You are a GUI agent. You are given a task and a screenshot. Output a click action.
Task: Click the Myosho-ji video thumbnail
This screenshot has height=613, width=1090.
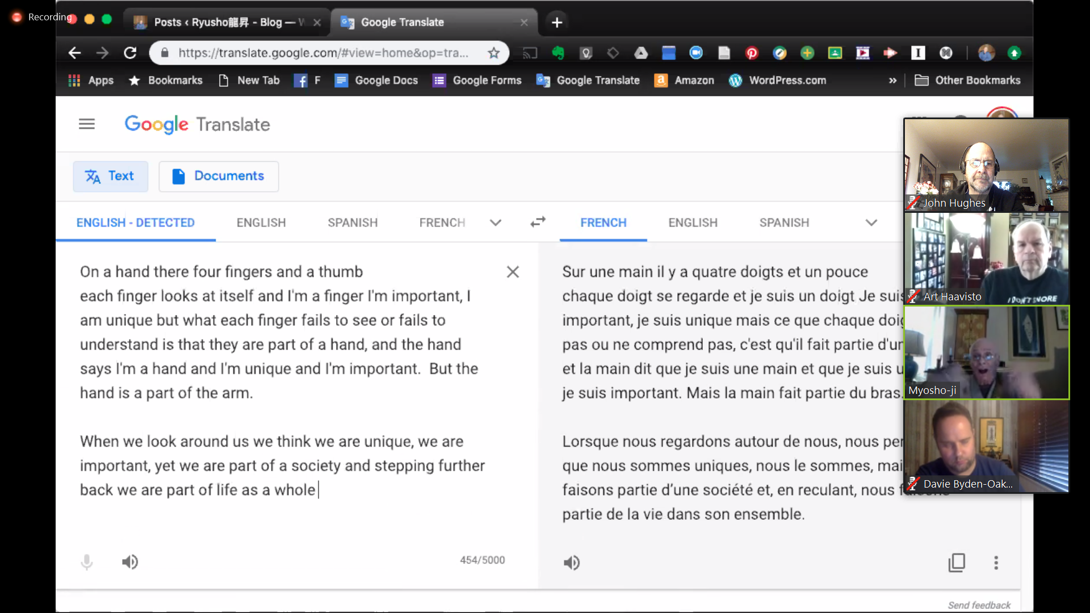[986, 352]
